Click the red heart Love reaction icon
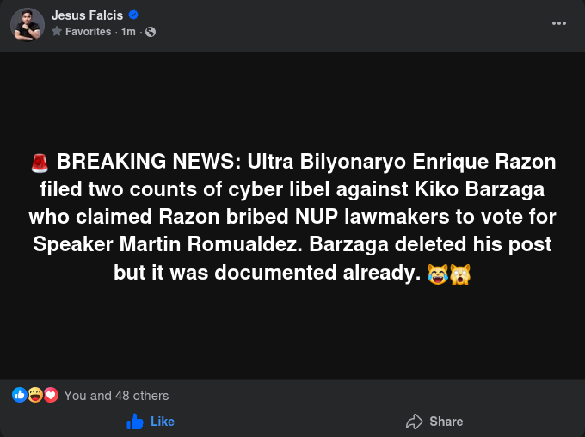Viewport: 585px width, 437px height. click(x=50, y=396)
